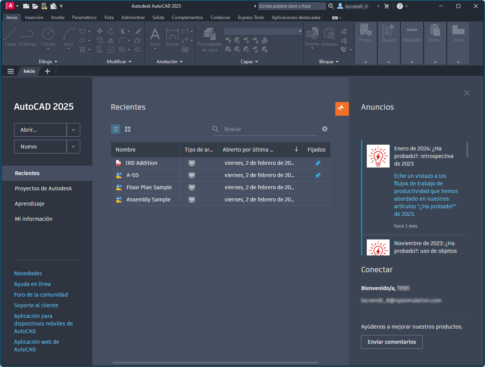Click the Open folder icon in quick access toolbar
This screenshot has width=485, height=367.
click(x=35, y=6)
